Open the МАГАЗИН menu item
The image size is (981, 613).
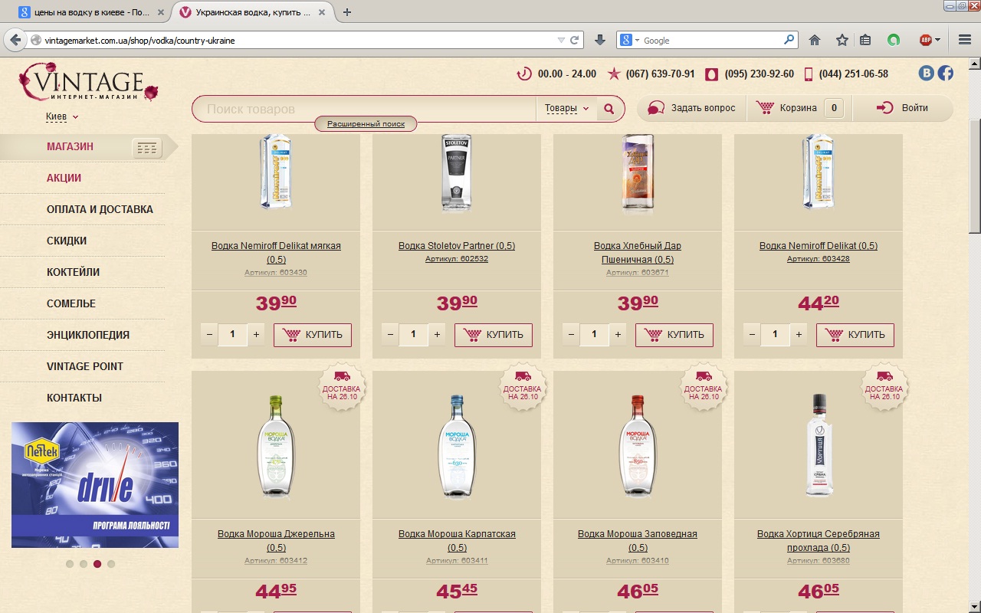click(70, 146)
